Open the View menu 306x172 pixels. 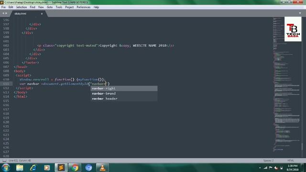click(41, 7)
